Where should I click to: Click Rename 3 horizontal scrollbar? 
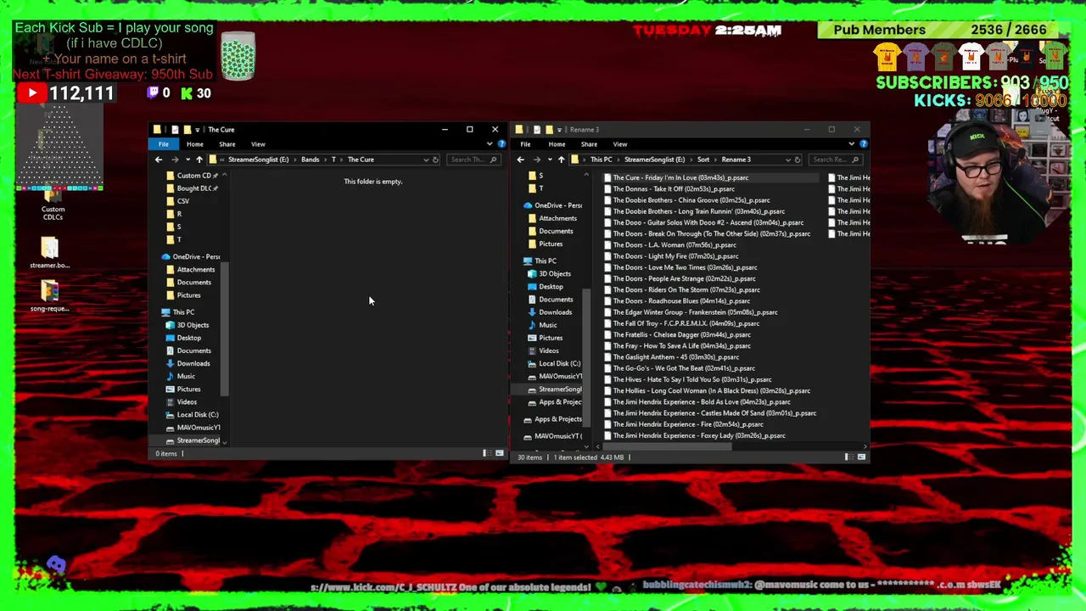pos(667,446)
